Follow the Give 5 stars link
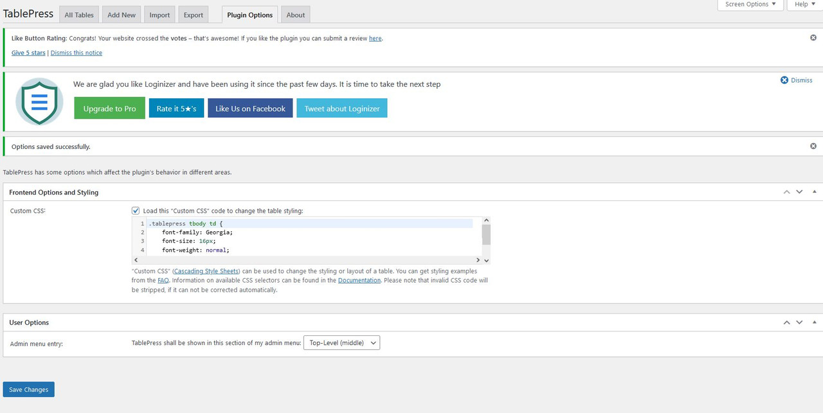The height and width of the screenshot is (413, 823). coord(28,53)
